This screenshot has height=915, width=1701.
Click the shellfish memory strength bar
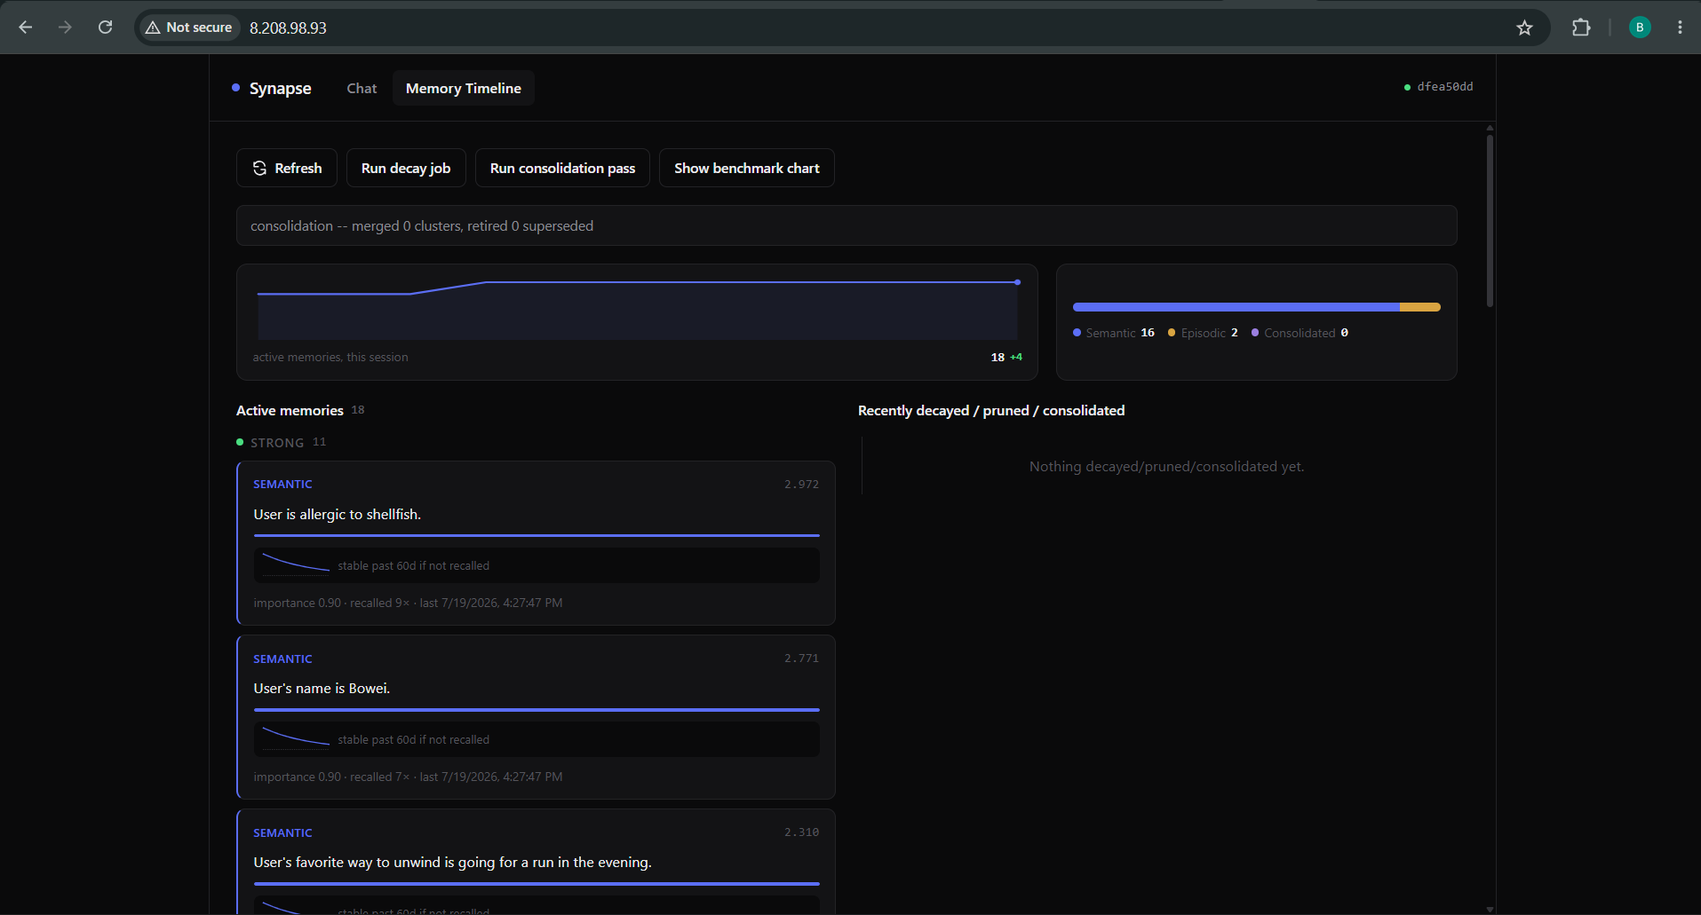click(x=537, y=535)
